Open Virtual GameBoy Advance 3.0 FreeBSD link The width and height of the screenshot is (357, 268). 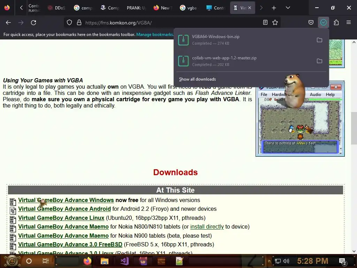(70, 244)
